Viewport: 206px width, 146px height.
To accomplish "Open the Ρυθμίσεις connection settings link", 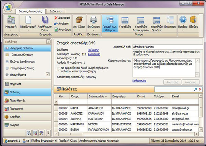I will [93, 50].
